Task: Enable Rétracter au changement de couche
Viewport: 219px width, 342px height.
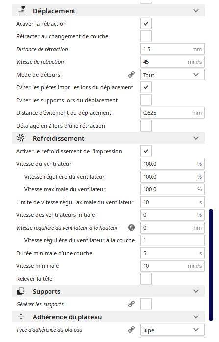Action: 146,36
